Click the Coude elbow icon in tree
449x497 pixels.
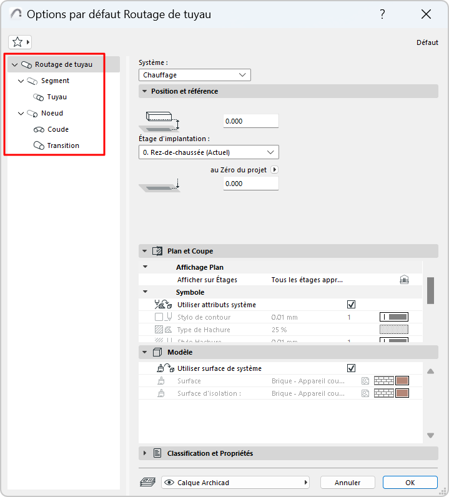(x=39, y=130)
